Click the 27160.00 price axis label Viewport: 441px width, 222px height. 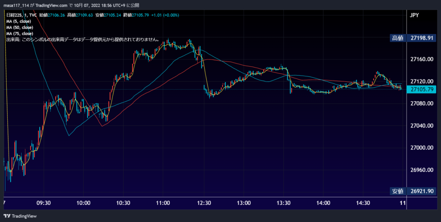(422, 59)
